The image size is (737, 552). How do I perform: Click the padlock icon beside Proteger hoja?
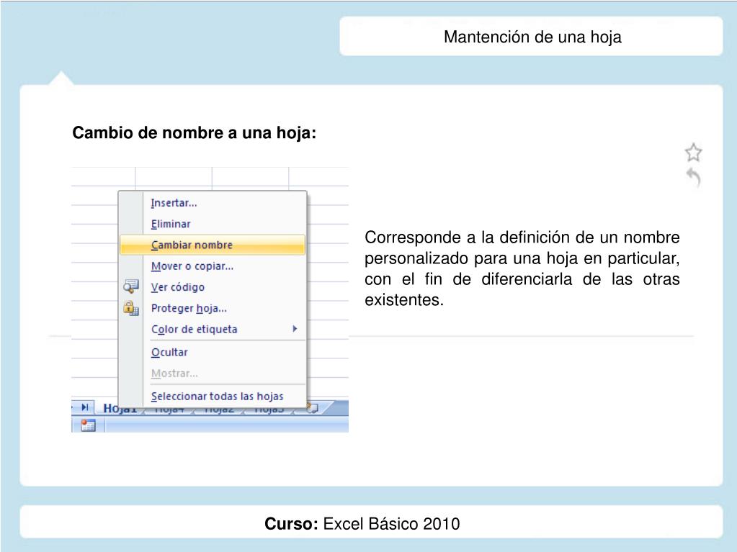[130, 308]
